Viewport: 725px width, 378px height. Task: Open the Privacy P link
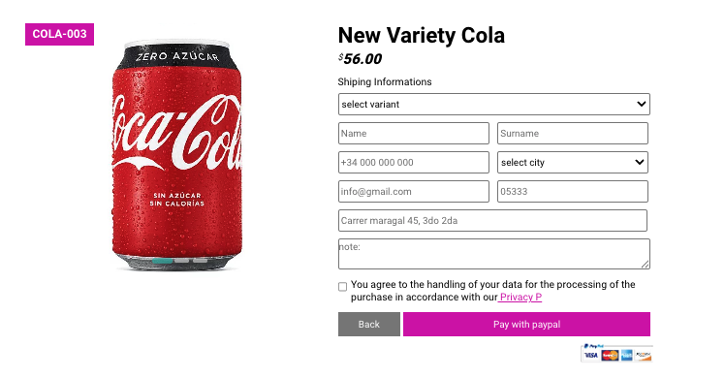tap(520, 298)
